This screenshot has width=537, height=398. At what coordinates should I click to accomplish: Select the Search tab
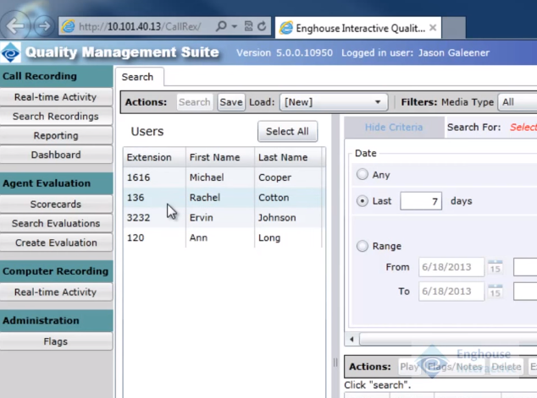pos(139,77)
